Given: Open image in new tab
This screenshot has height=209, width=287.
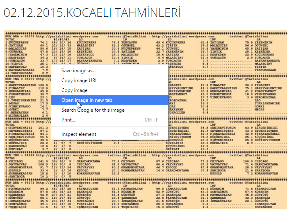Looking at the screenshot, I should coord(87,100).
